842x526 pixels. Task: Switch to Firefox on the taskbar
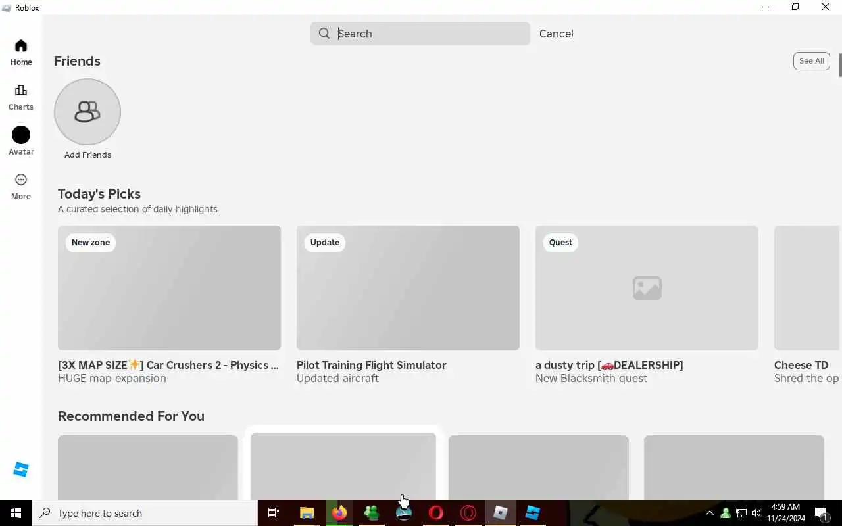click(339, 513)
